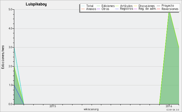This screenshot has width=182, height=112.
Task: Click the 0.0 y-axis value
Action: pos(10,104)
